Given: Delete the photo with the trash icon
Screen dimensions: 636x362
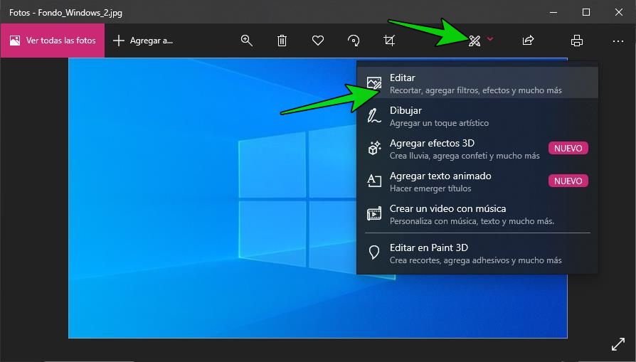Looking at the screenshot, I should pyautogui.click(x=282, y=41).
